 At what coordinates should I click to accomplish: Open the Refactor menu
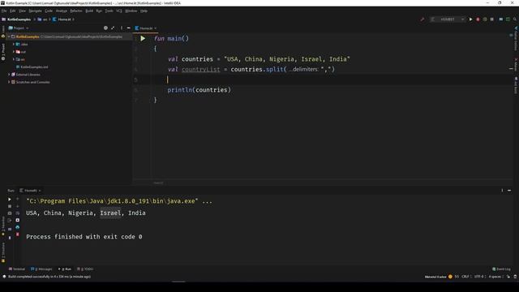[76, 11]
